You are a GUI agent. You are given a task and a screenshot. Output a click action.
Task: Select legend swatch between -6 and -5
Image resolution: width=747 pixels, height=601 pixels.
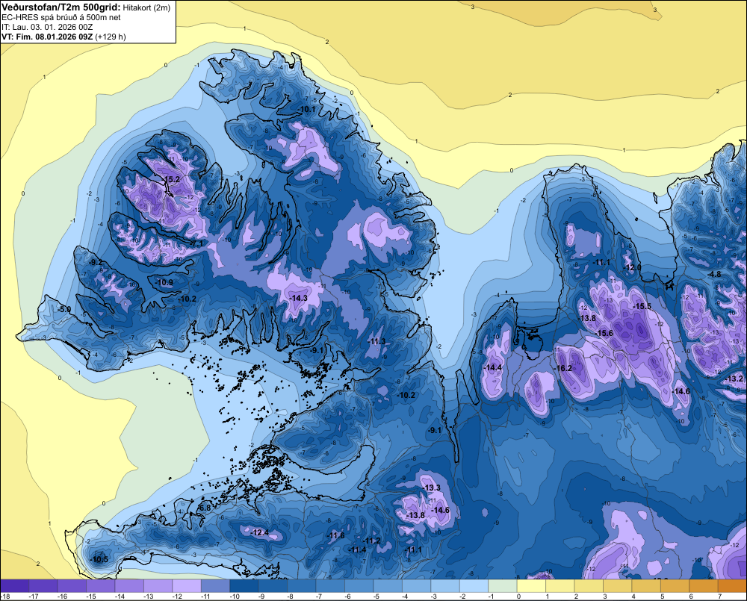(359, 586)
